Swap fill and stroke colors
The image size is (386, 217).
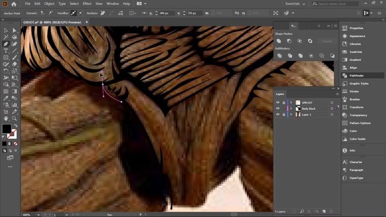[x=16, y=126]
